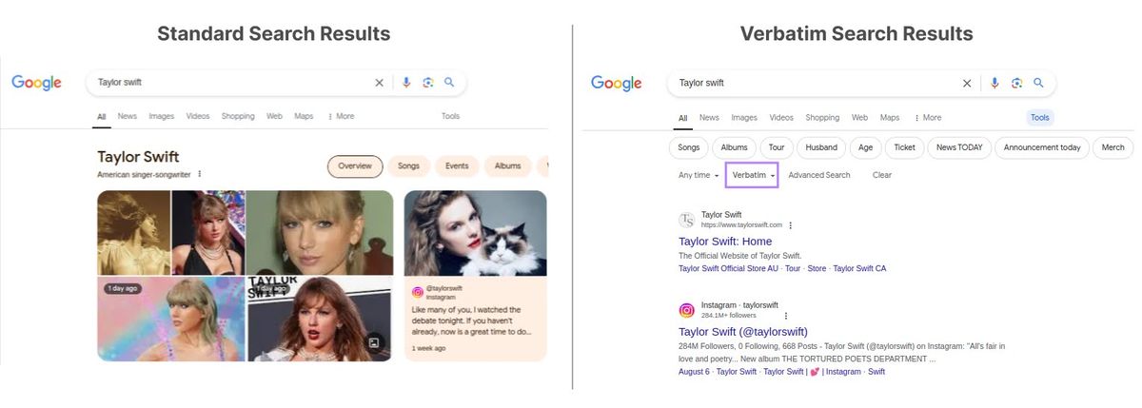The height and width of the screenshot is (408, 1142).
Task: Open Google Lens in Standard results panel
Action: click(x=428, y=83)
